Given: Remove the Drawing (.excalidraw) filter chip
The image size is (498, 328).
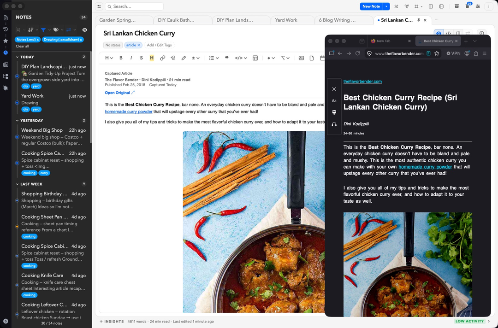Looking at the screenshot, I should [x=81, y=40].
